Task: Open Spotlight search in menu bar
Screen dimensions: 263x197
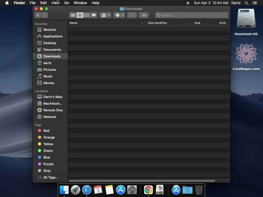Action: pyautogui.click(x=246, y=3)
